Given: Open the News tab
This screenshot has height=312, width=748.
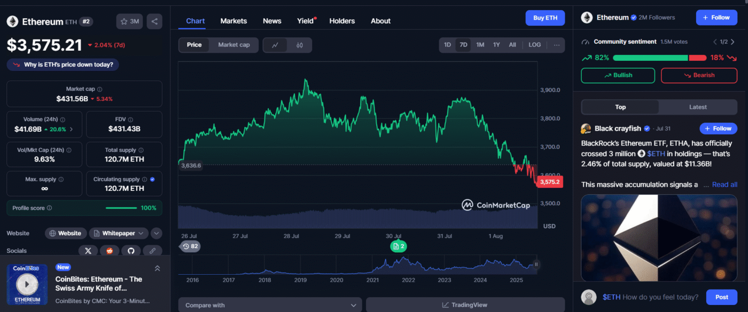Looking at the screenshot, I should coord(272,21).
